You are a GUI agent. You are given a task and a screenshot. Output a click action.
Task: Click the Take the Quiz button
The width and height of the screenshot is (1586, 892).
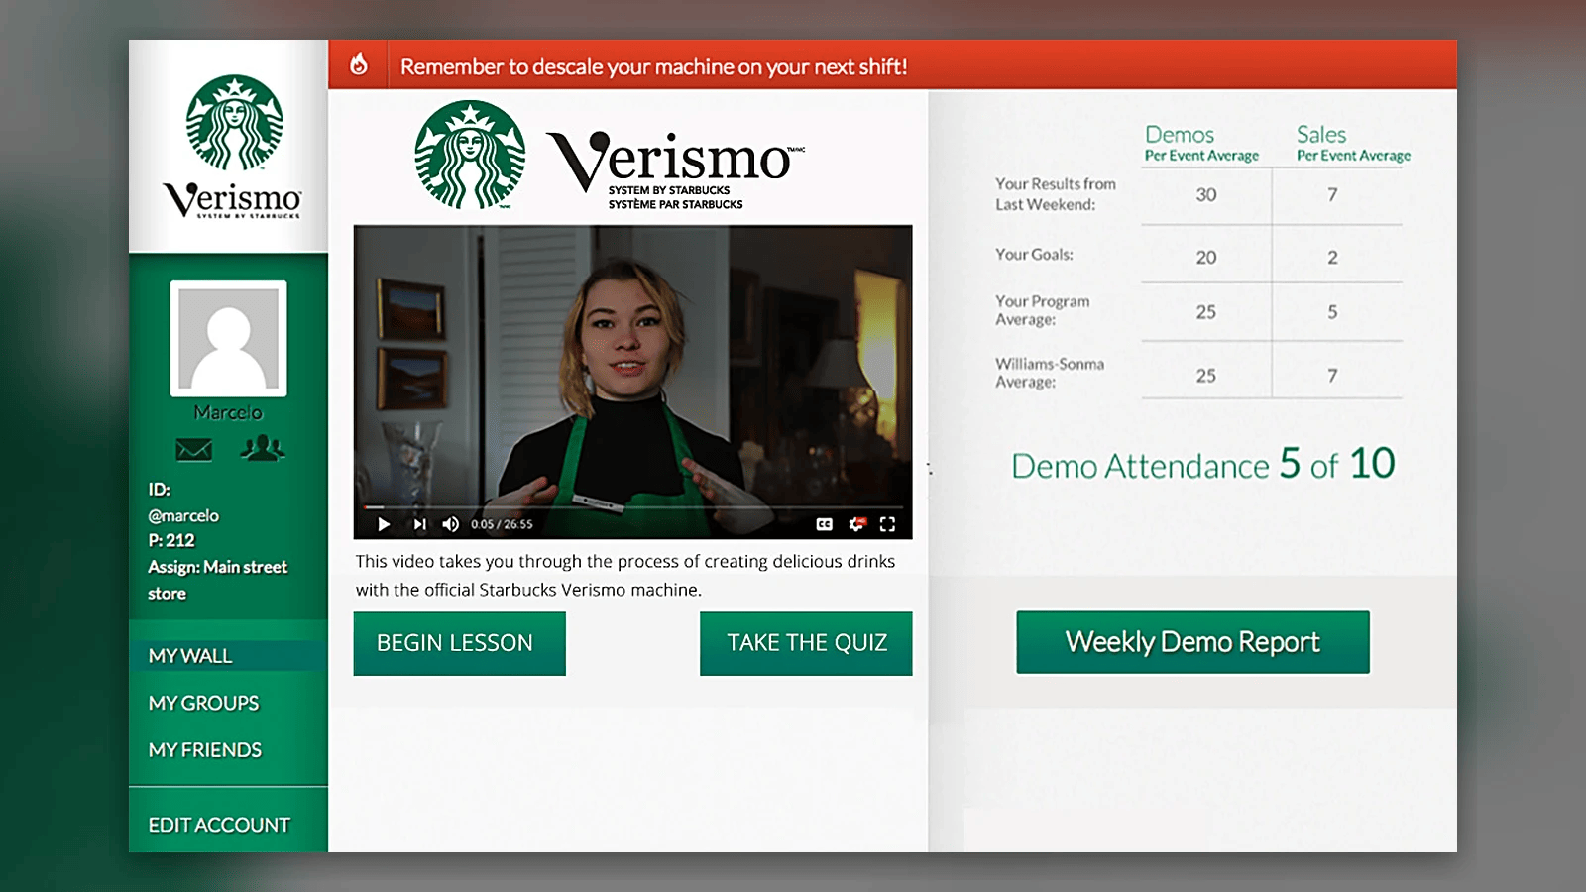pyautogui.click(x=806, y=643)
